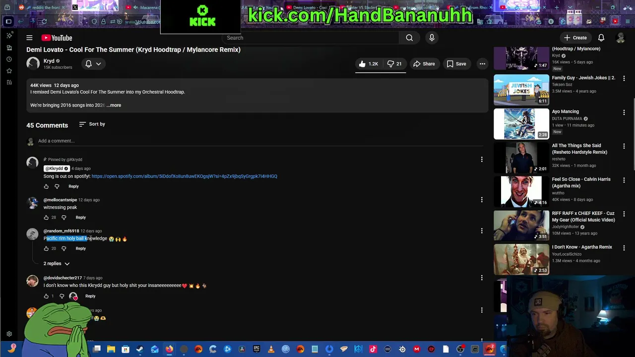Save the video to a playlist
635x357 pixels.
456,64
